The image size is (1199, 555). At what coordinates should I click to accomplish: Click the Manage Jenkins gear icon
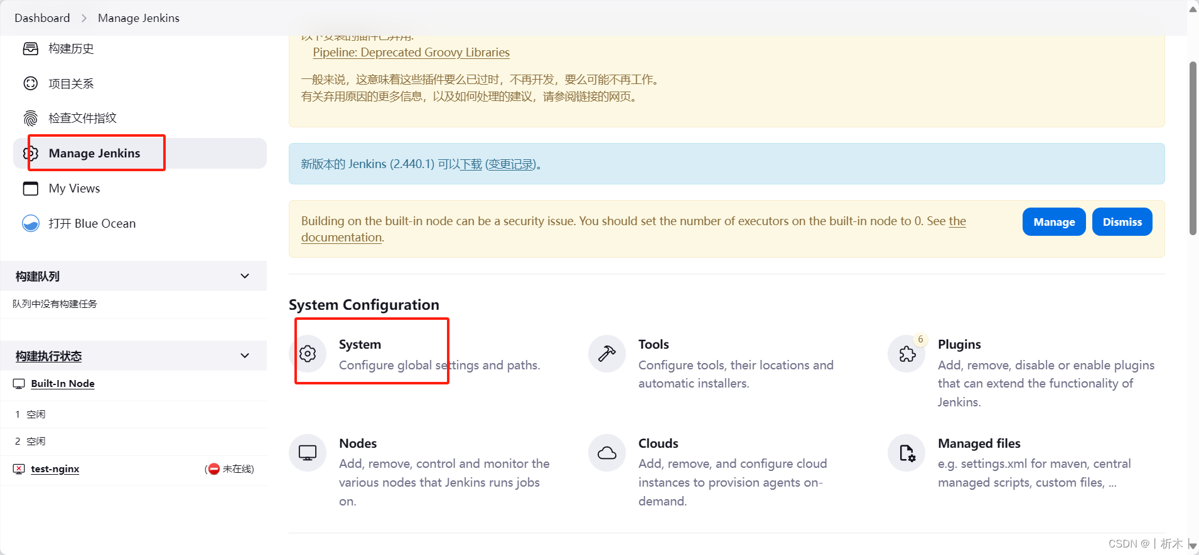(31, 153)
